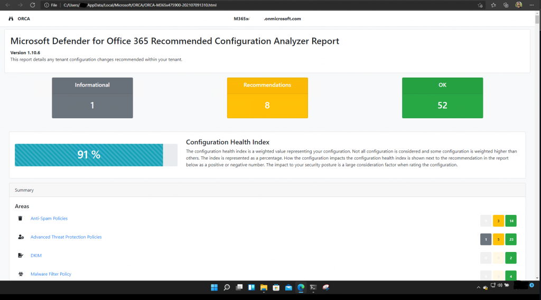Open the browser Collections icon

tap(506, 5)
